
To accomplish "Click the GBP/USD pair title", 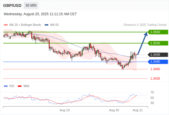I will (12, 5).
